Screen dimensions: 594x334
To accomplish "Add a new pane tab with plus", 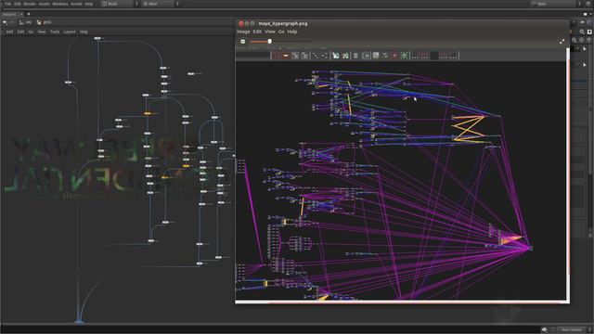I will 29,14.
